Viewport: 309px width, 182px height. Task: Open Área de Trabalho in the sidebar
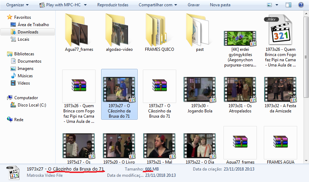tap(33, 24)
